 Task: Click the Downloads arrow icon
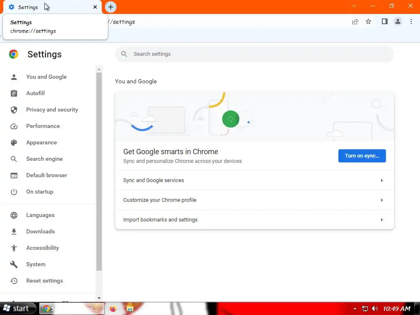coord(14,232)
